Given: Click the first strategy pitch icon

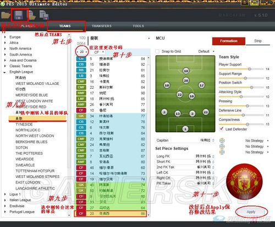Looking at the screenshot, I should (x=222, y=140).
